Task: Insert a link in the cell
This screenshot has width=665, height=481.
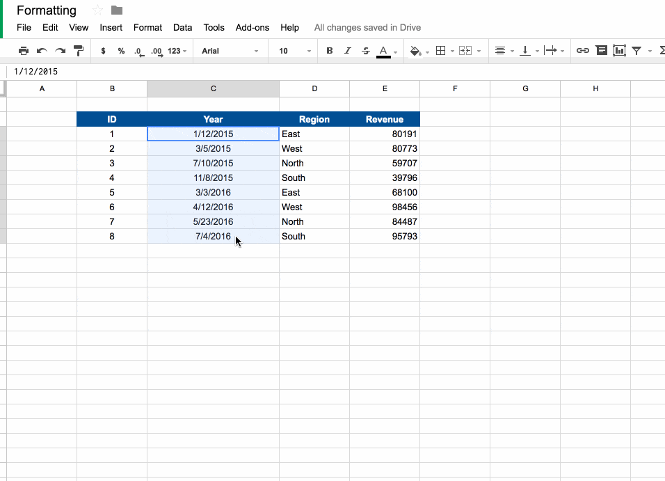Action: (583, 50)
